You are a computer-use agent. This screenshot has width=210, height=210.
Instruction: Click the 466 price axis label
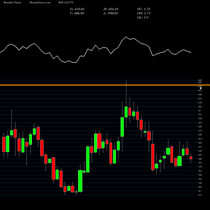[x=200, y=143]
